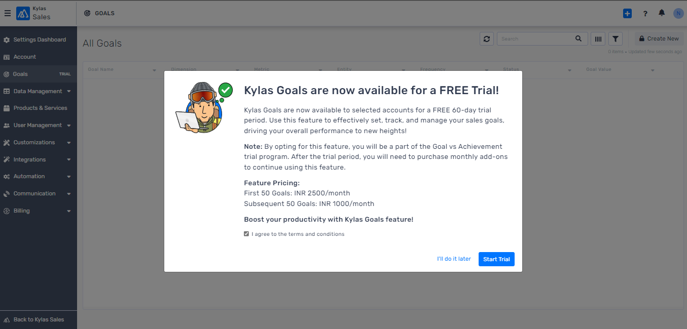Expand Billing submenu arrow
The width and height of the screenshot is (687, 329).
coord(69,211)
